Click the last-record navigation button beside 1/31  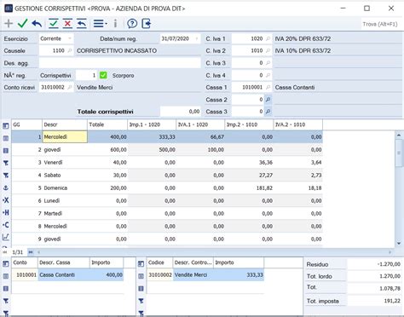31,252
